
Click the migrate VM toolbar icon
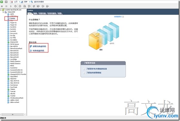coord(38,6)
